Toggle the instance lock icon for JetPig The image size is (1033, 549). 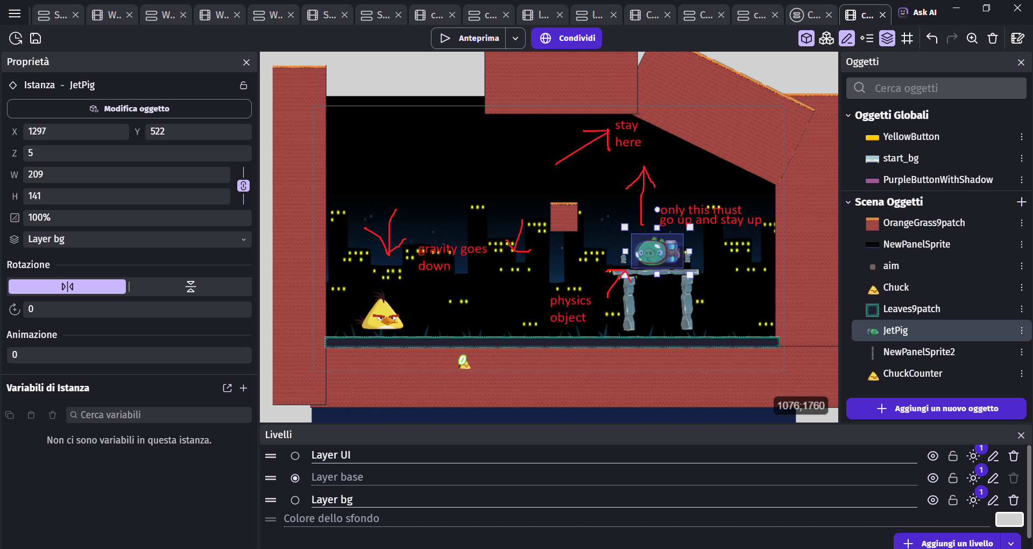244,86
